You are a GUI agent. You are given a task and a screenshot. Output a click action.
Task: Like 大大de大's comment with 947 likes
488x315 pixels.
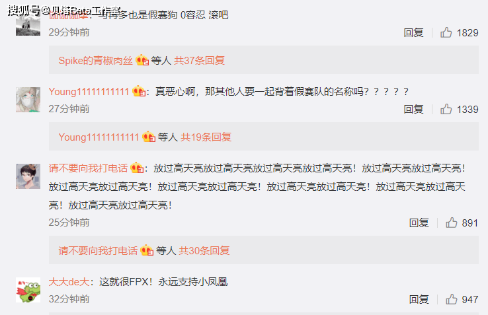451,299
